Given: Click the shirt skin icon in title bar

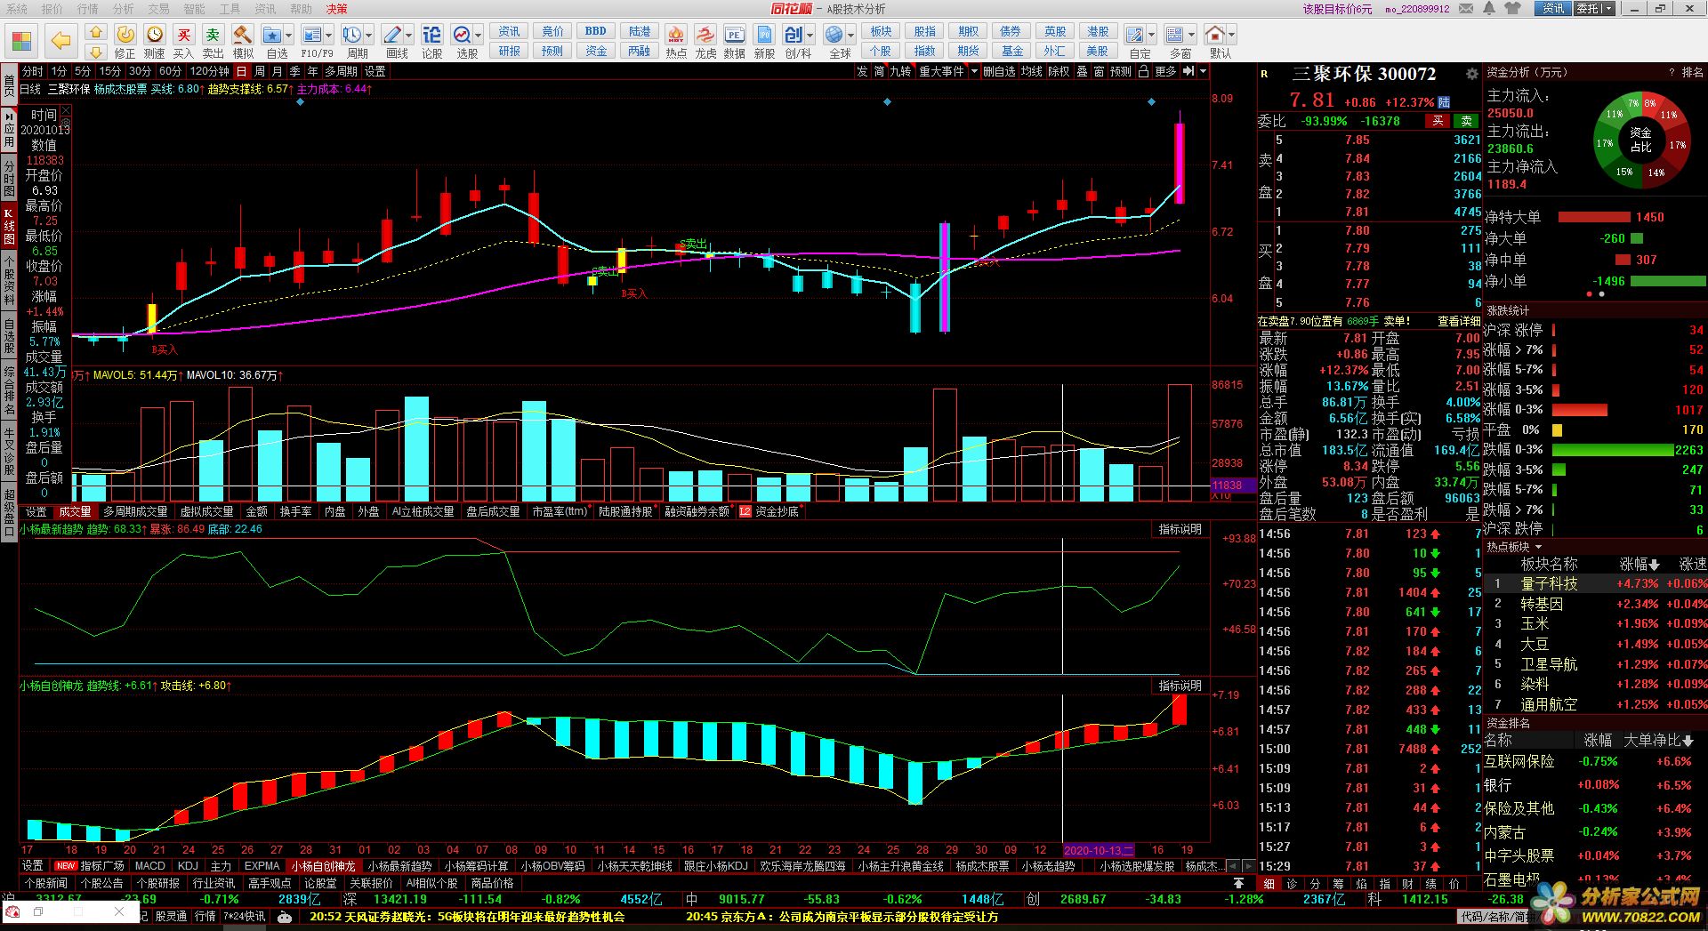Looking at the screenshot, I should tap(1513, 8).
